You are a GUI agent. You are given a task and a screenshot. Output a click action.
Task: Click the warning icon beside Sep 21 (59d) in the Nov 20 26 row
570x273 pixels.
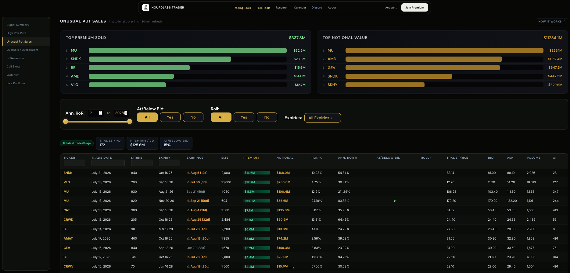pyautogui.click(x=188, y=201)
